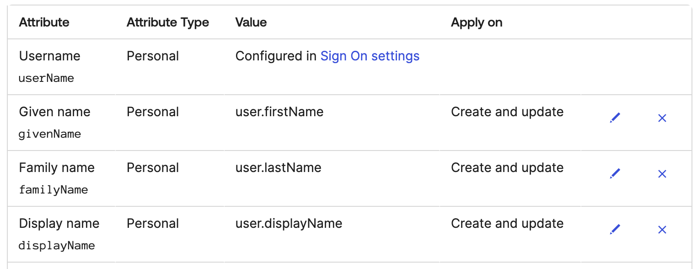The height and width of the screenshot is (269, 697).
Task: Select the user.lastName value cell
Action: [x=278, y=167]
